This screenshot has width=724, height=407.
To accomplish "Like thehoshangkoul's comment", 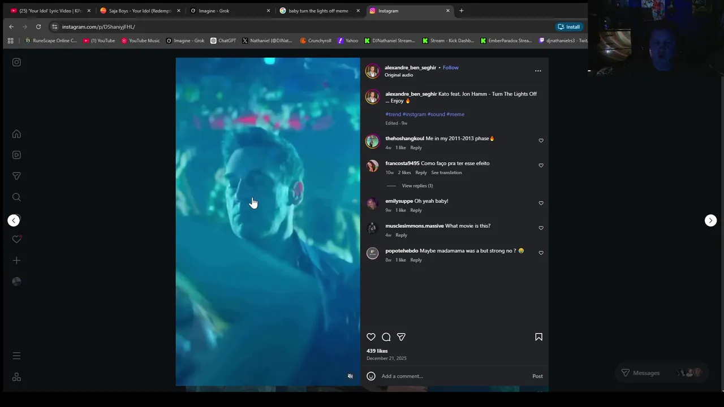I will 541,141.
